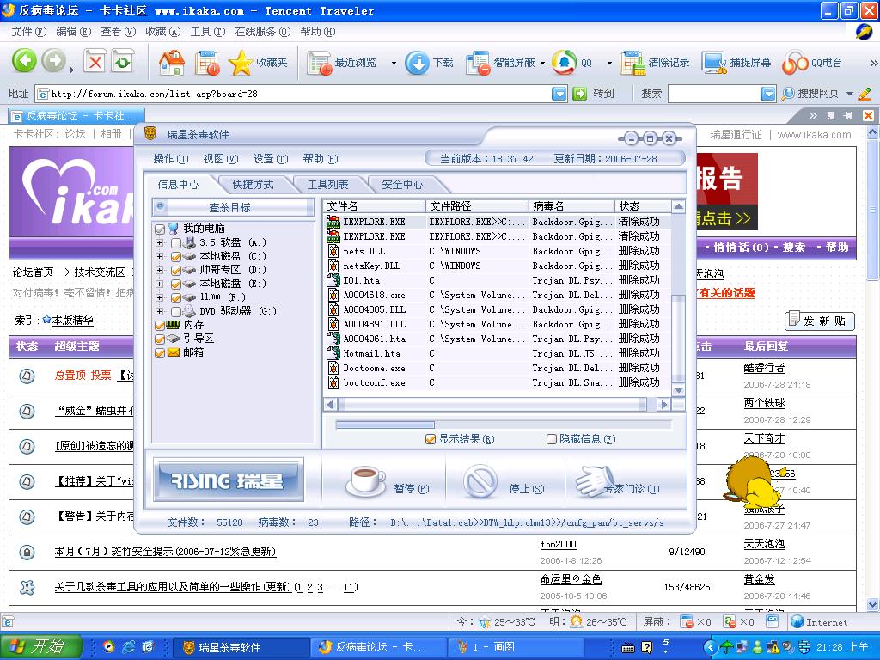This screenshot has width=880, height=660.
Task: Click the 搜搜网页 search magnifier icon
Action: (x=788, y=94)
